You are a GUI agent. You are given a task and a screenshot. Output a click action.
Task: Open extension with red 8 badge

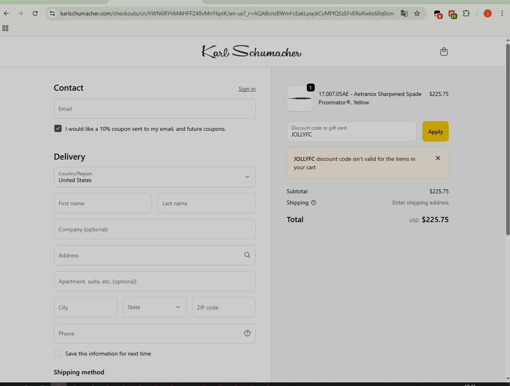[438, 14]
